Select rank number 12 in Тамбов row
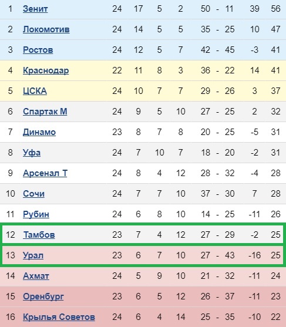 click(11, 235)
